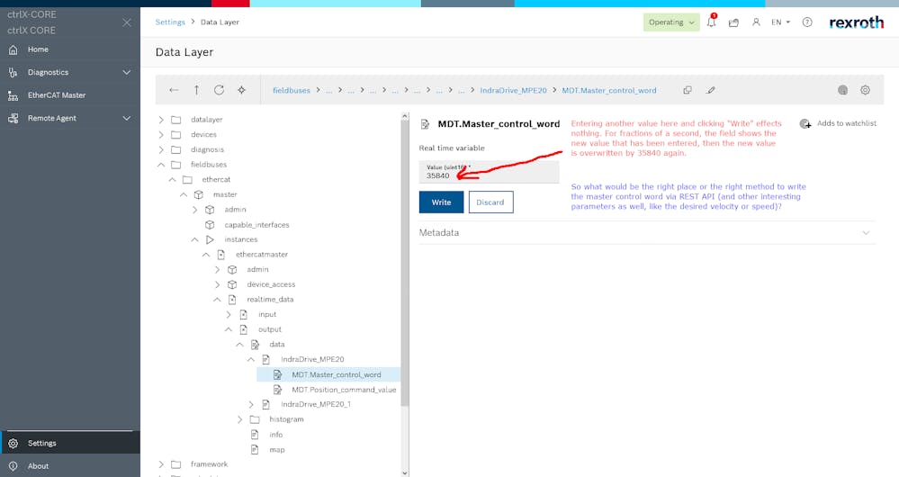This screenshot has width=899, height=477.
Task: Click the edit pencil icon in breadcrumb bar
Action: click(711, 90)
